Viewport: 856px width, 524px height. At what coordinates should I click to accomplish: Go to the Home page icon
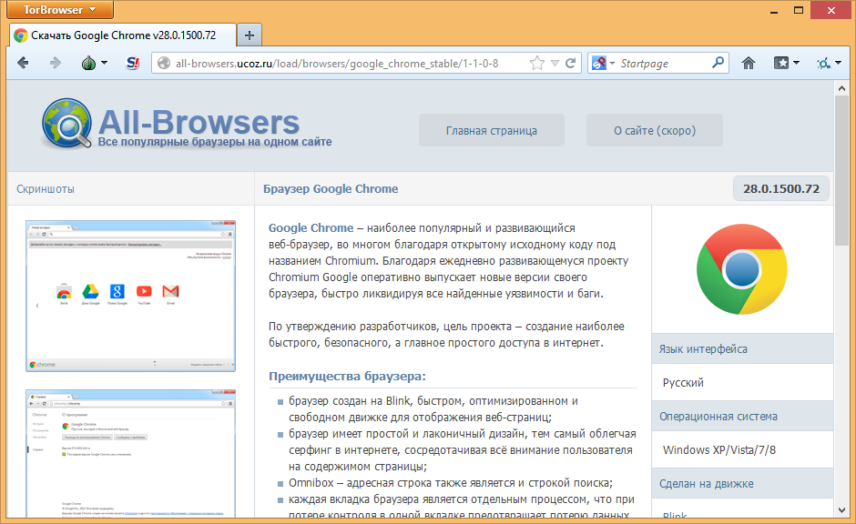pos(748,63)
